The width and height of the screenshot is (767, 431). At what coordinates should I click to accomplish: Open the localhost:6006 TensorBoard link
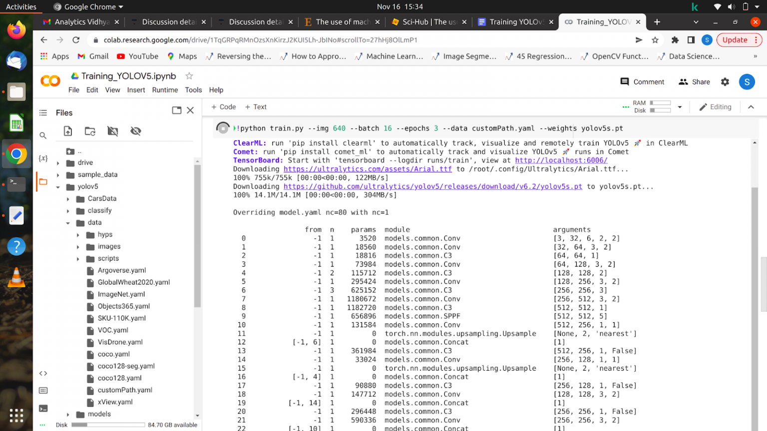[561, 160]
